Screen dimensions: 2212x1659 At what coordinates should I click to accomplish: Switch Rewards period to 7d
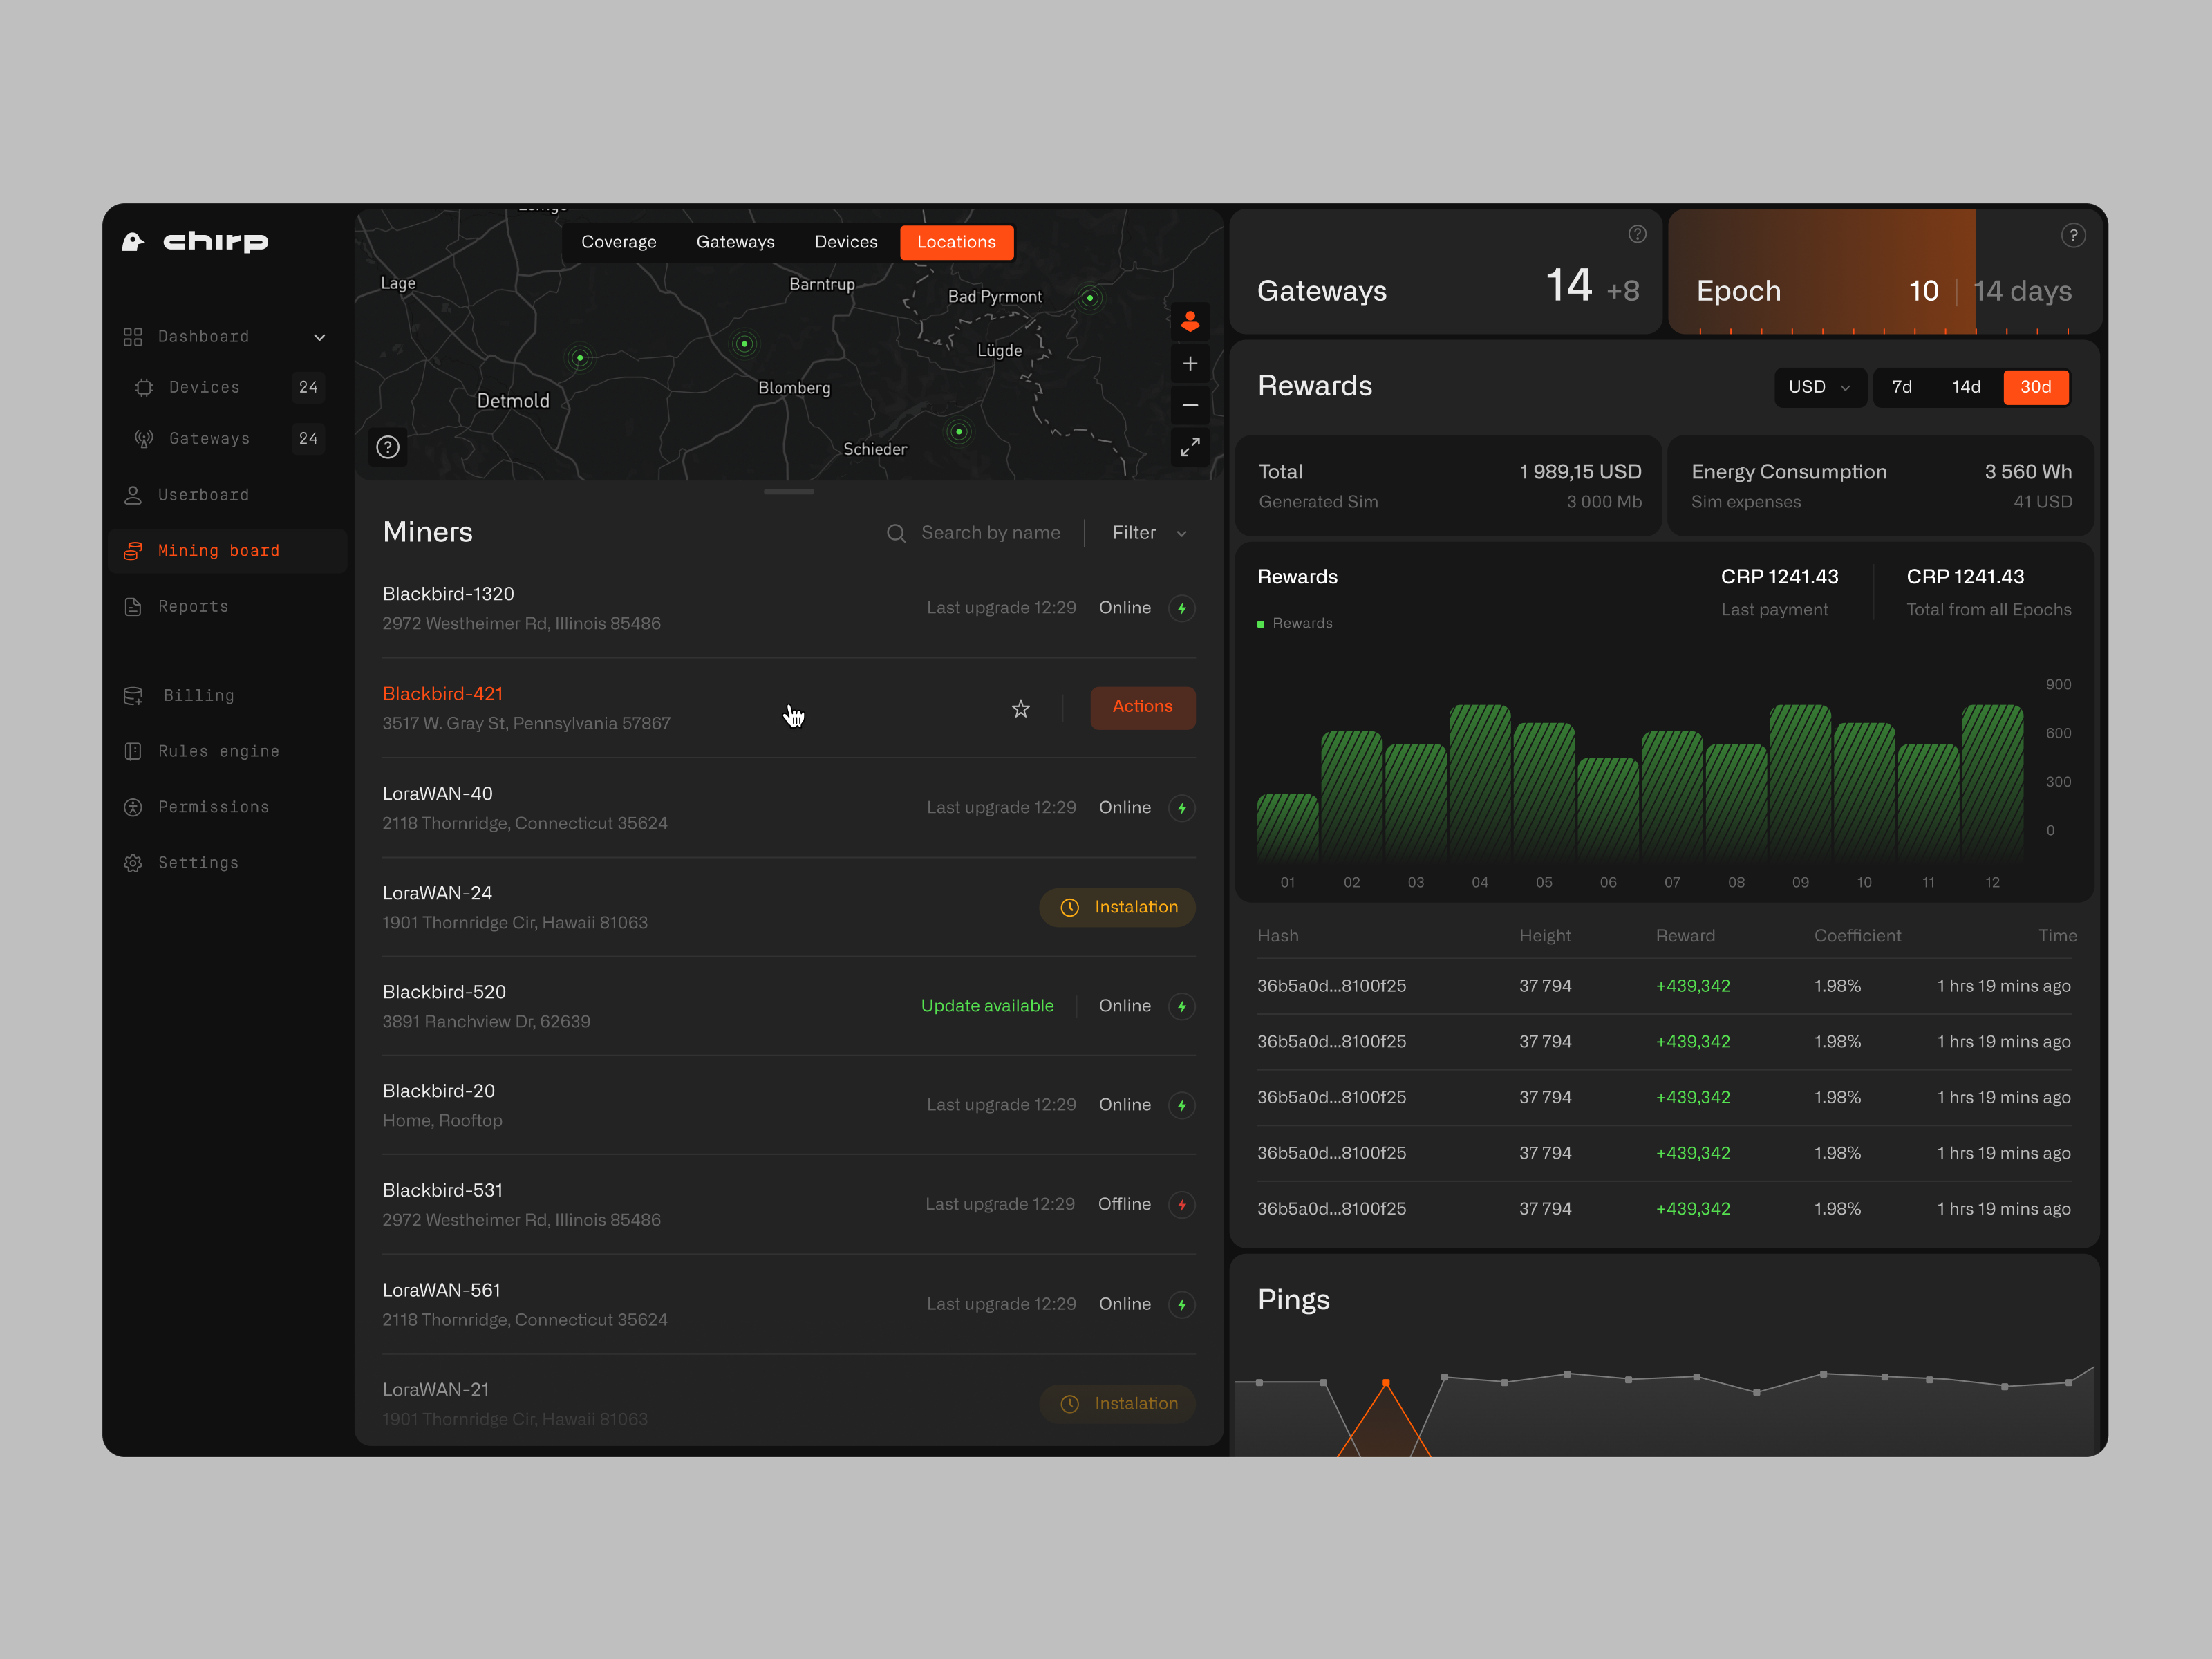[1902, 387]
